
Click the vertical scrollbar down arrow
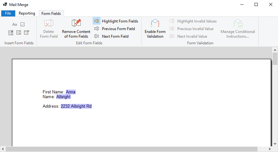point(275,144)
